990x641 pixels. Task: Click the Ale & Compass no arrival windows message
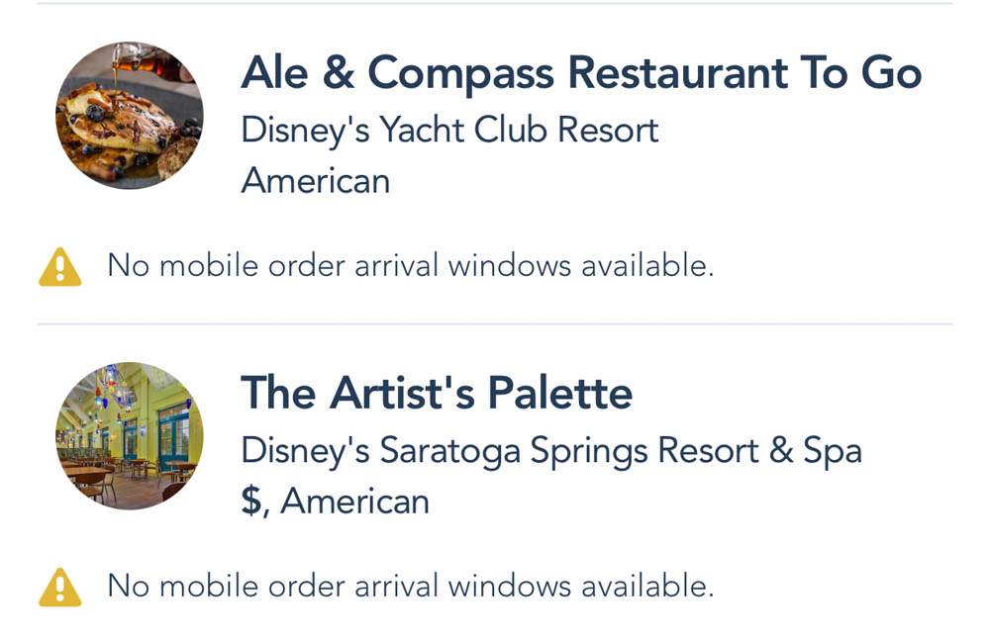tap(410, 266)
